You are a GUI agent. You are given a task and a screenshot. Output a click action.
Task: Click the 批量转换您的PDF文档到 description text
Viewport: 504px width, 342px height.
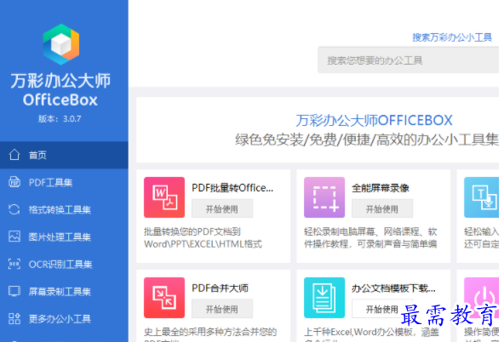pos(192,231)
